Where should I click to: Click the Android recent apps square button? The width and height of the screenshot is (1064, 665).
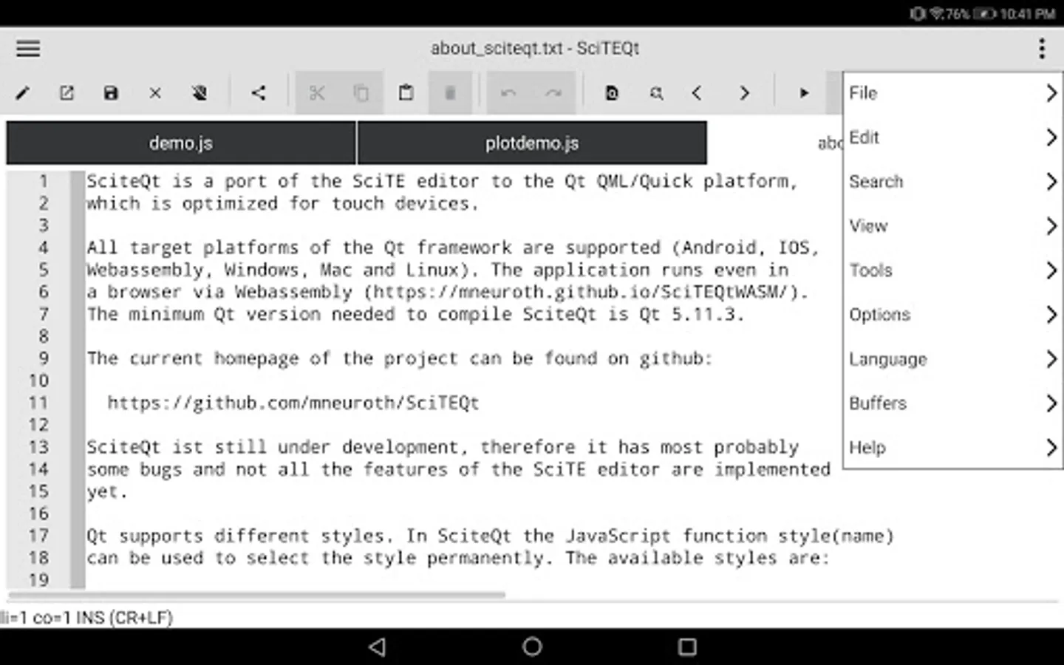pos(687,647)
